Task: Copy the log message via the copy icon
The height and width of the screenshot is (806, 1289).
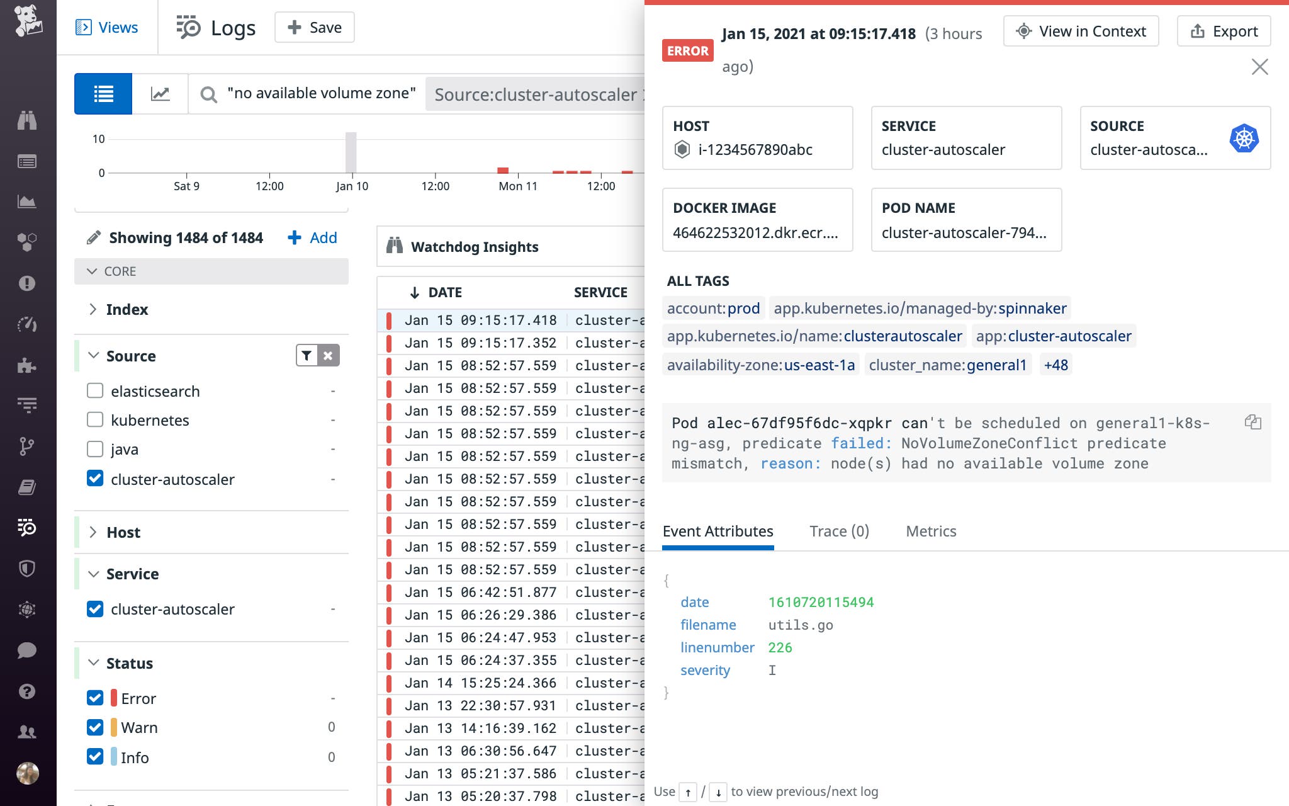Action: pyautogui.click(x=1253, y=423)
